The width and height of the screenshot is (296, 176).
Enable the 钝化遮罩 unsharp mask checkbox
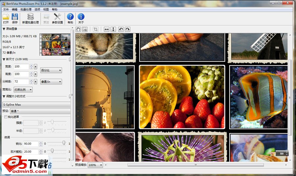click(x=6, y=117)
